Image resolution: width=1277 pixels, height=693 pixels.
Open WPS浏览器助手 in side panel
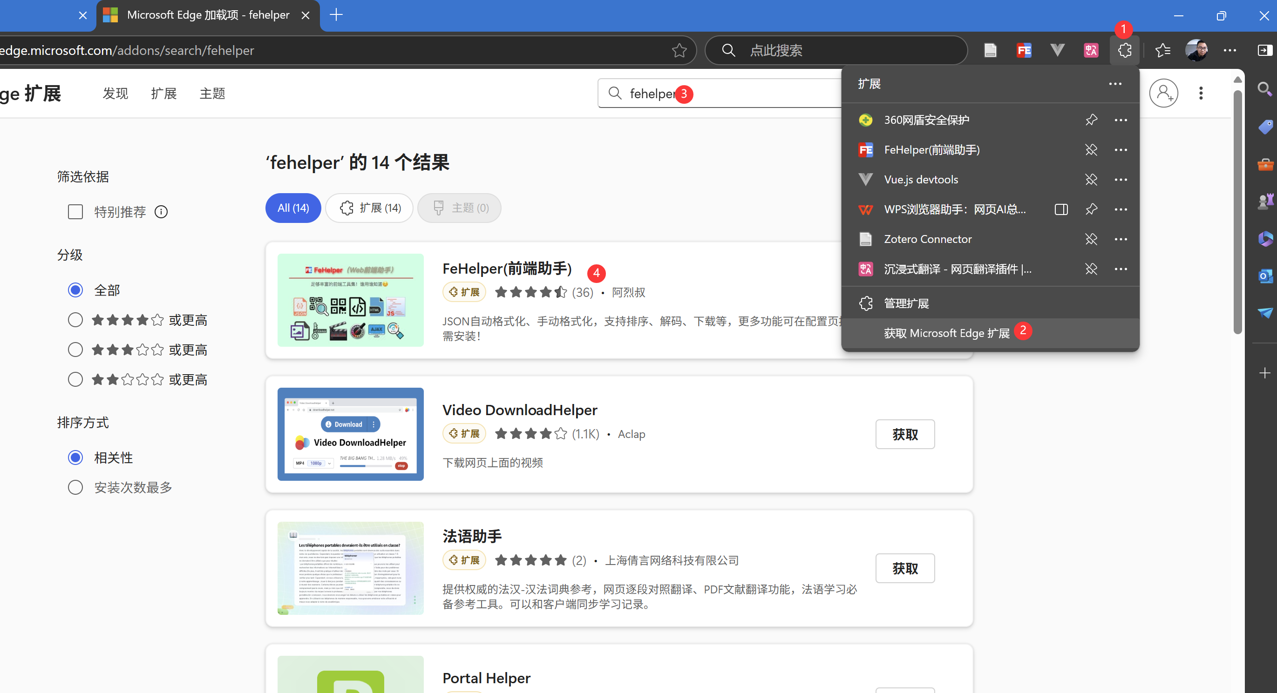[1061, 209]
